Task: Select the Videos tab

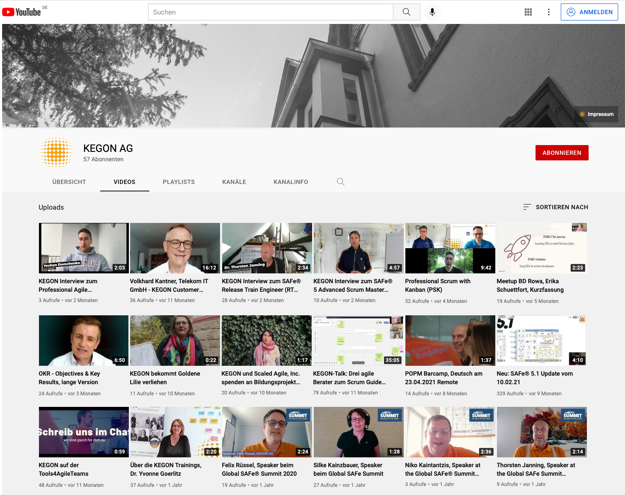Action: 125,182
